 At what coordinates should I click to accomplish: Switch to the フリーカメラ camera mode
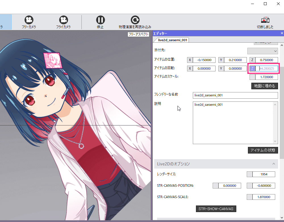coord(29,22)
